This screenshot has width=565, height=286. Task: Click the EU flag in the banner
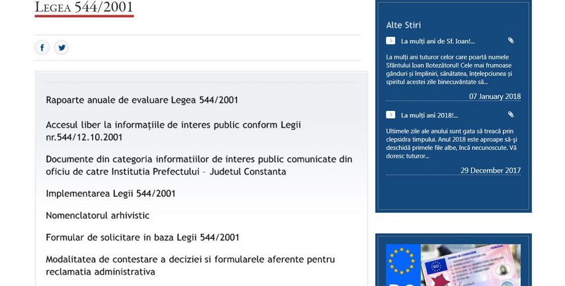tap(403, 261)
